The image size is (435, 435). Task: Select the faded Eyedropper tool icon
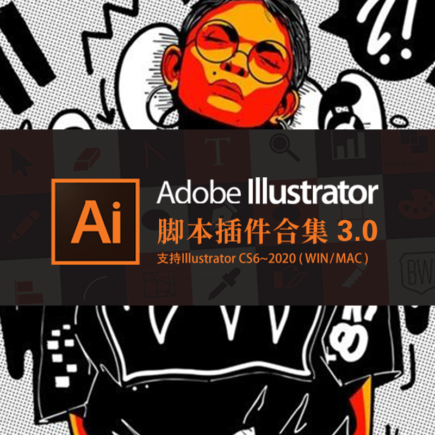coord(225,283)
